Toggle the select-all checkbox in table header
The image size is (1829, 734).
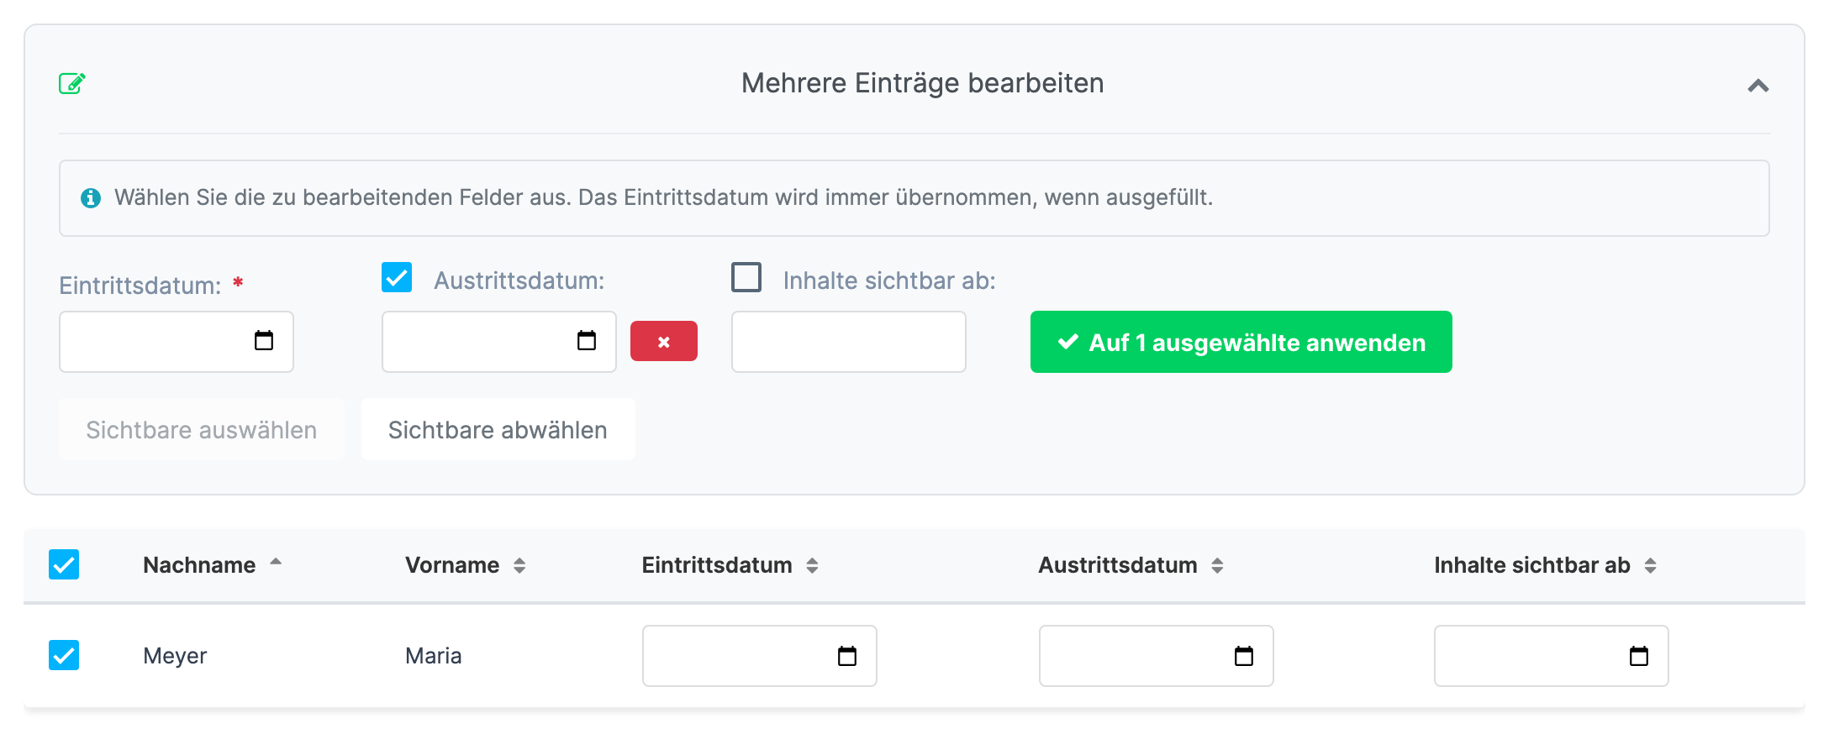(x=64, y=564)
